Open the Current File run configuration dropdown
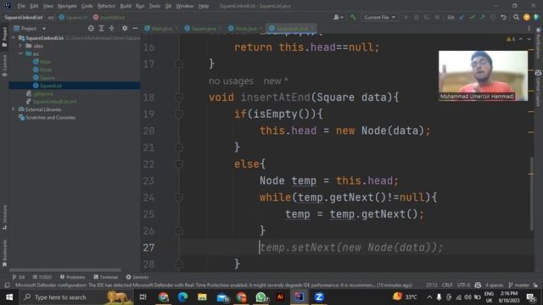This screenshot has width=543, height=305. point(379,17)
